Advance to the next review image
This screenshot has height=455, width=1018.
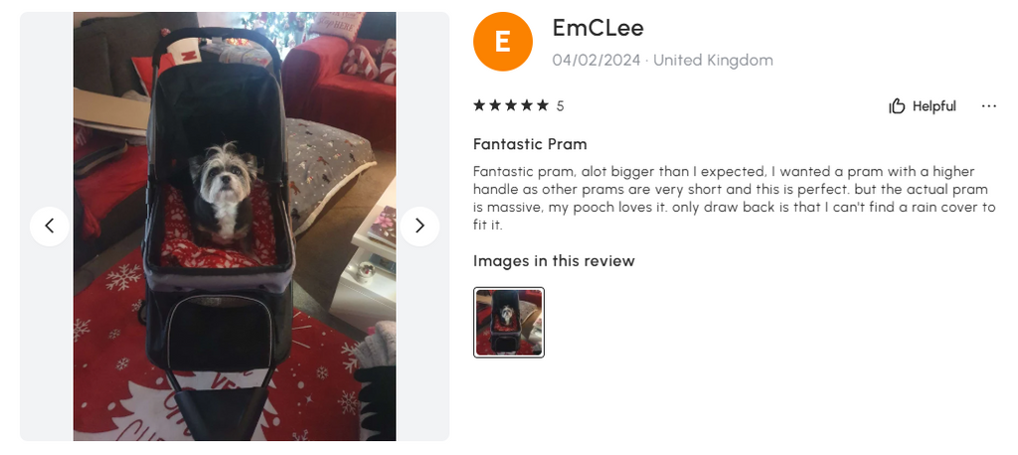[420, 226]
